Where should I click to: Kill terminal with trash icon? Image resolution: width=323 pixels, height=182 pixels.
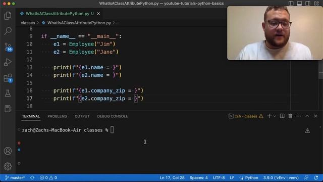[290, 116]
